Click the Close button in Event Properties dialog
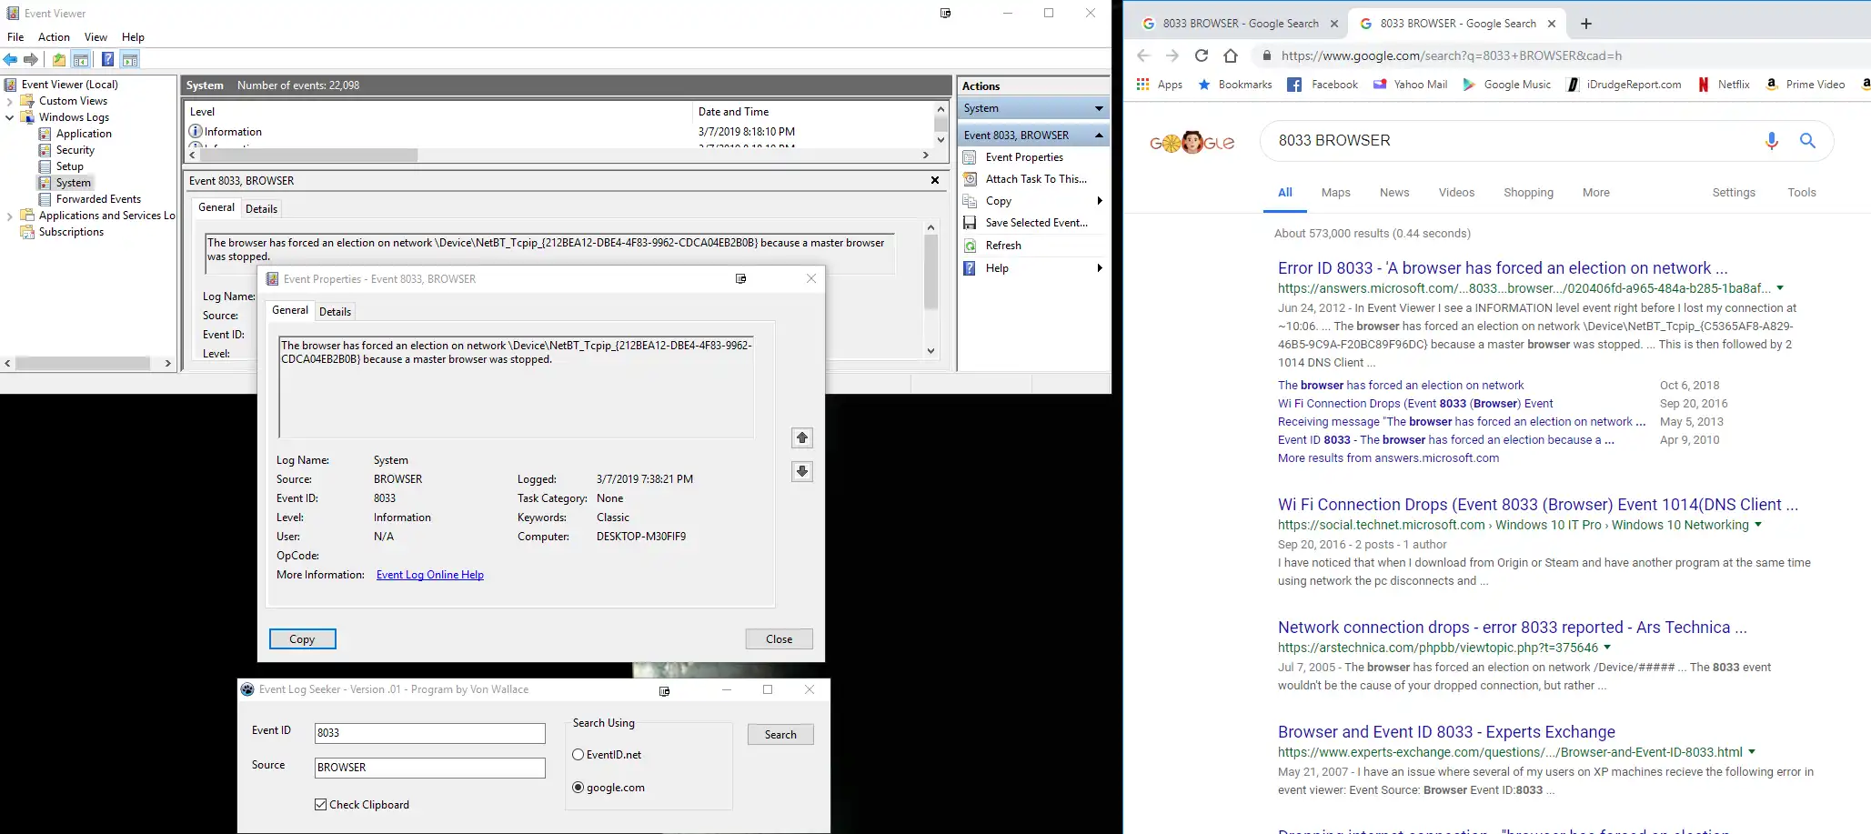The image size is (1871, 834). point(779,639)
